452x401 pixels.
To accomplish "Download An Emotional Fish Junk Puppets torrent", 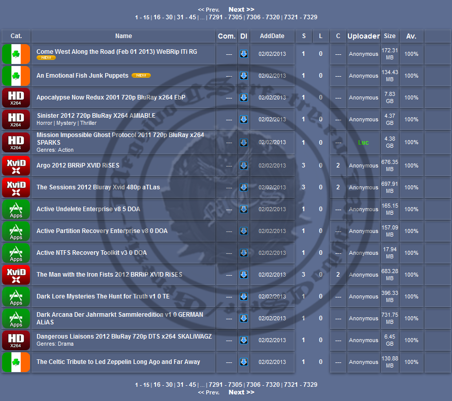I will (x=244, y=76).
